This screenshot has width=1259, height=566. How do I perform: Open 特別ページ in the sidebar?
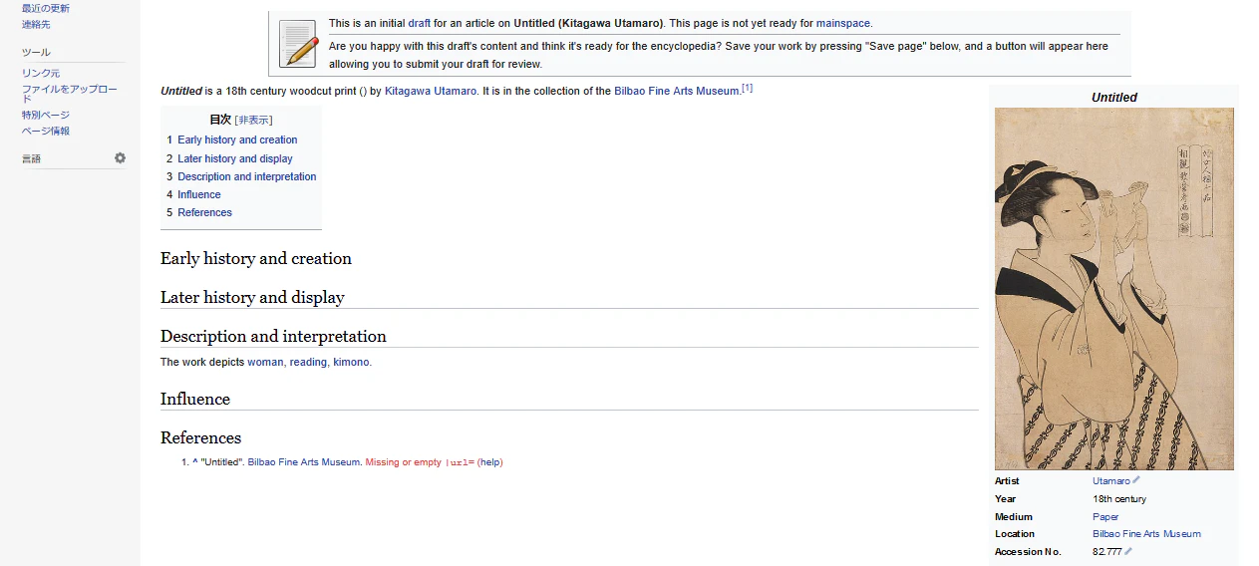[46, 115]
